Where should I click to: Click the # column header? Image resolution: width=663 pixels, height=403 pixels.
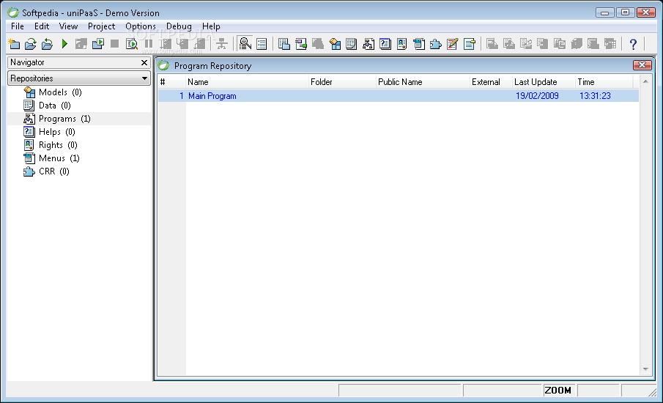[x=171, y=82]
